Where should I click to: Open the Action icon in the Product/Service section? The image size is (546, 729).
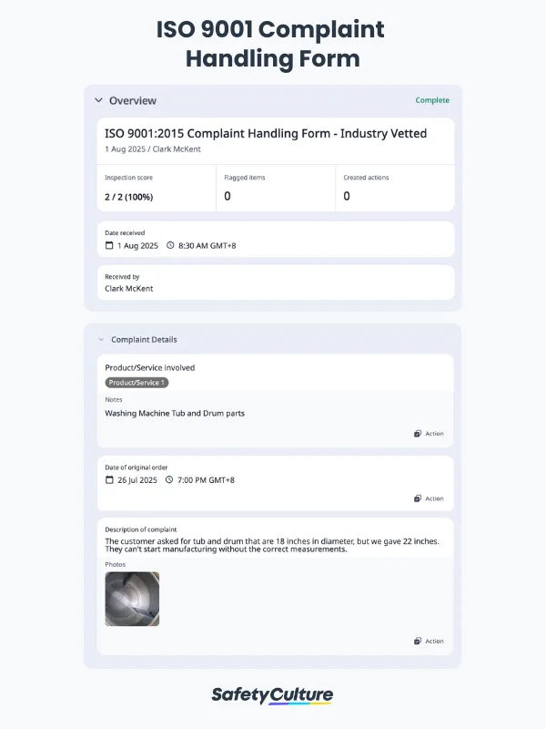point(419,434)
